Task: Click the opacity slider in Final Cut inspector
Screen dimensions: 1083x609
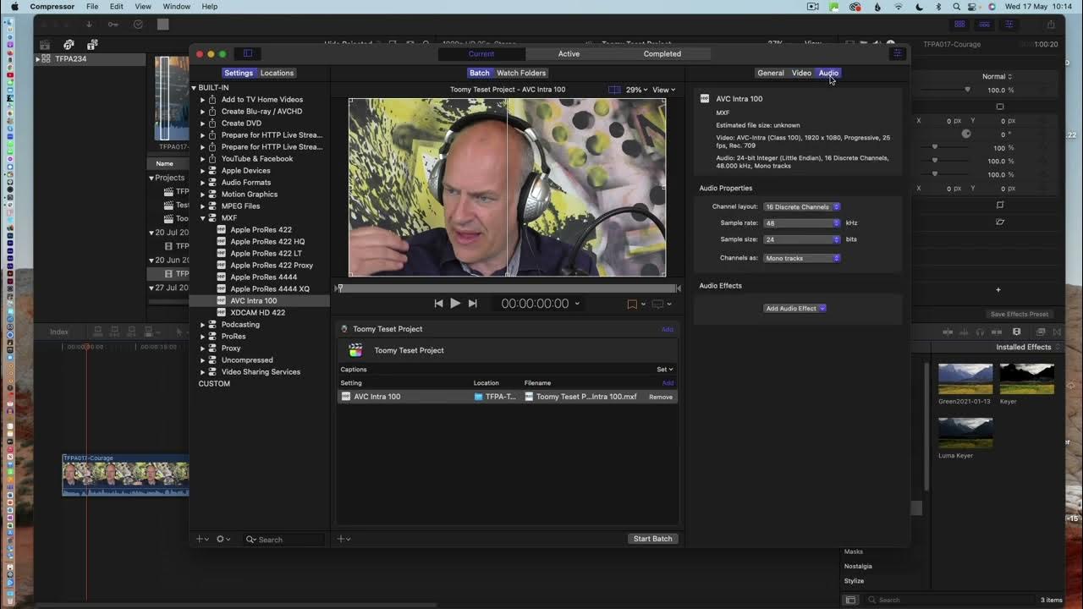Action: (x=944, y=90)
